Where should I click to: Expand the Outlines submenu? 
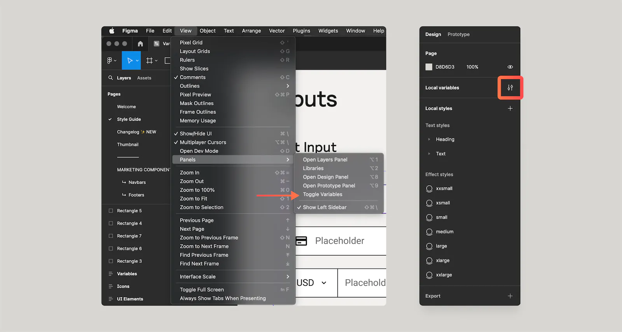(233, 86)
